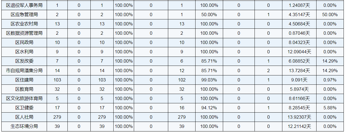This screenshot has height=132, width=346.
Task: Open the 区农业农村局 department entry
Action: pos(24,24)
